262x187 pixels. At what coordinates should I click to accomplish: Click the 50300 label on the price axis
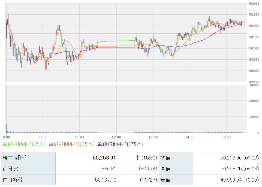pyautogui.click(x=254, y=3)
